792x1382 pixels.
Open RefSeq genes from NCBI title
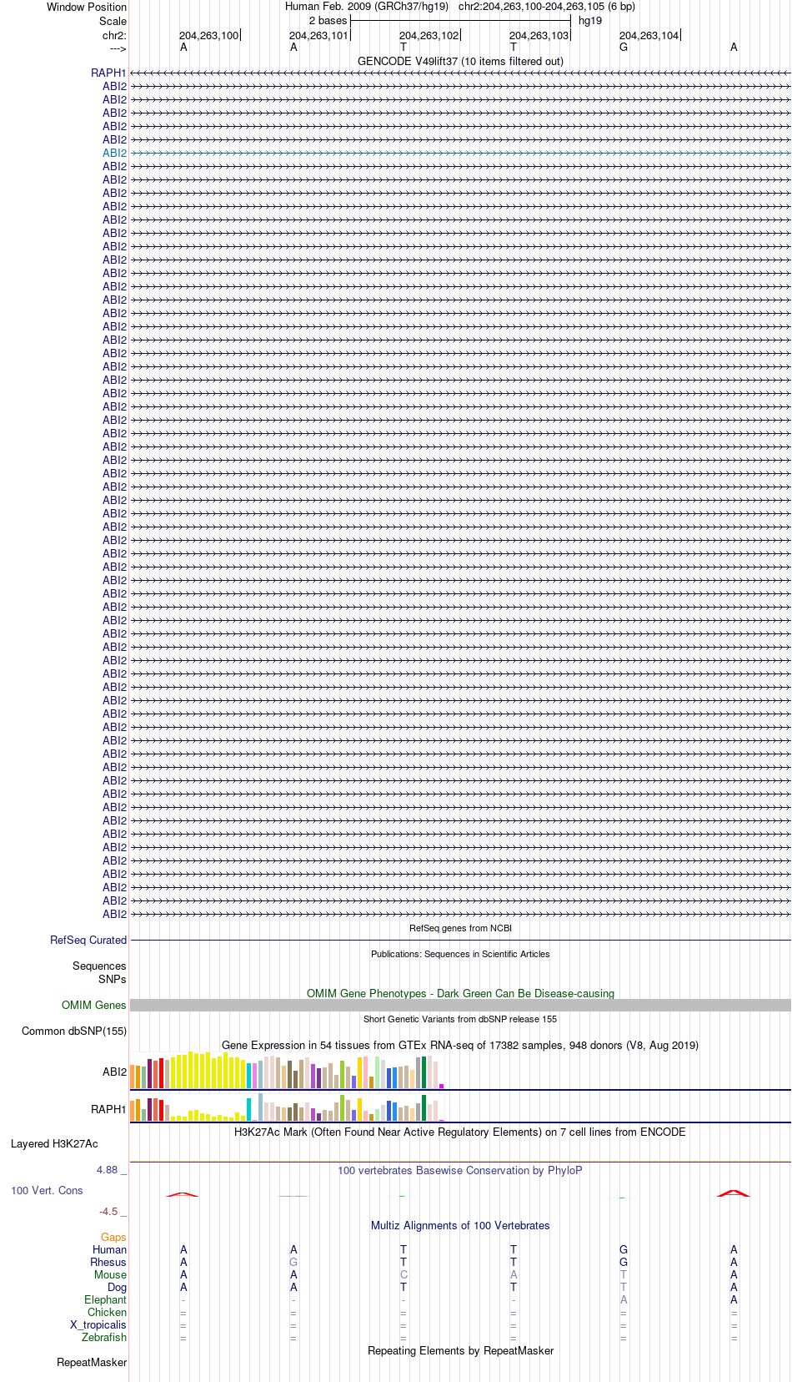[x=460, y=928]
